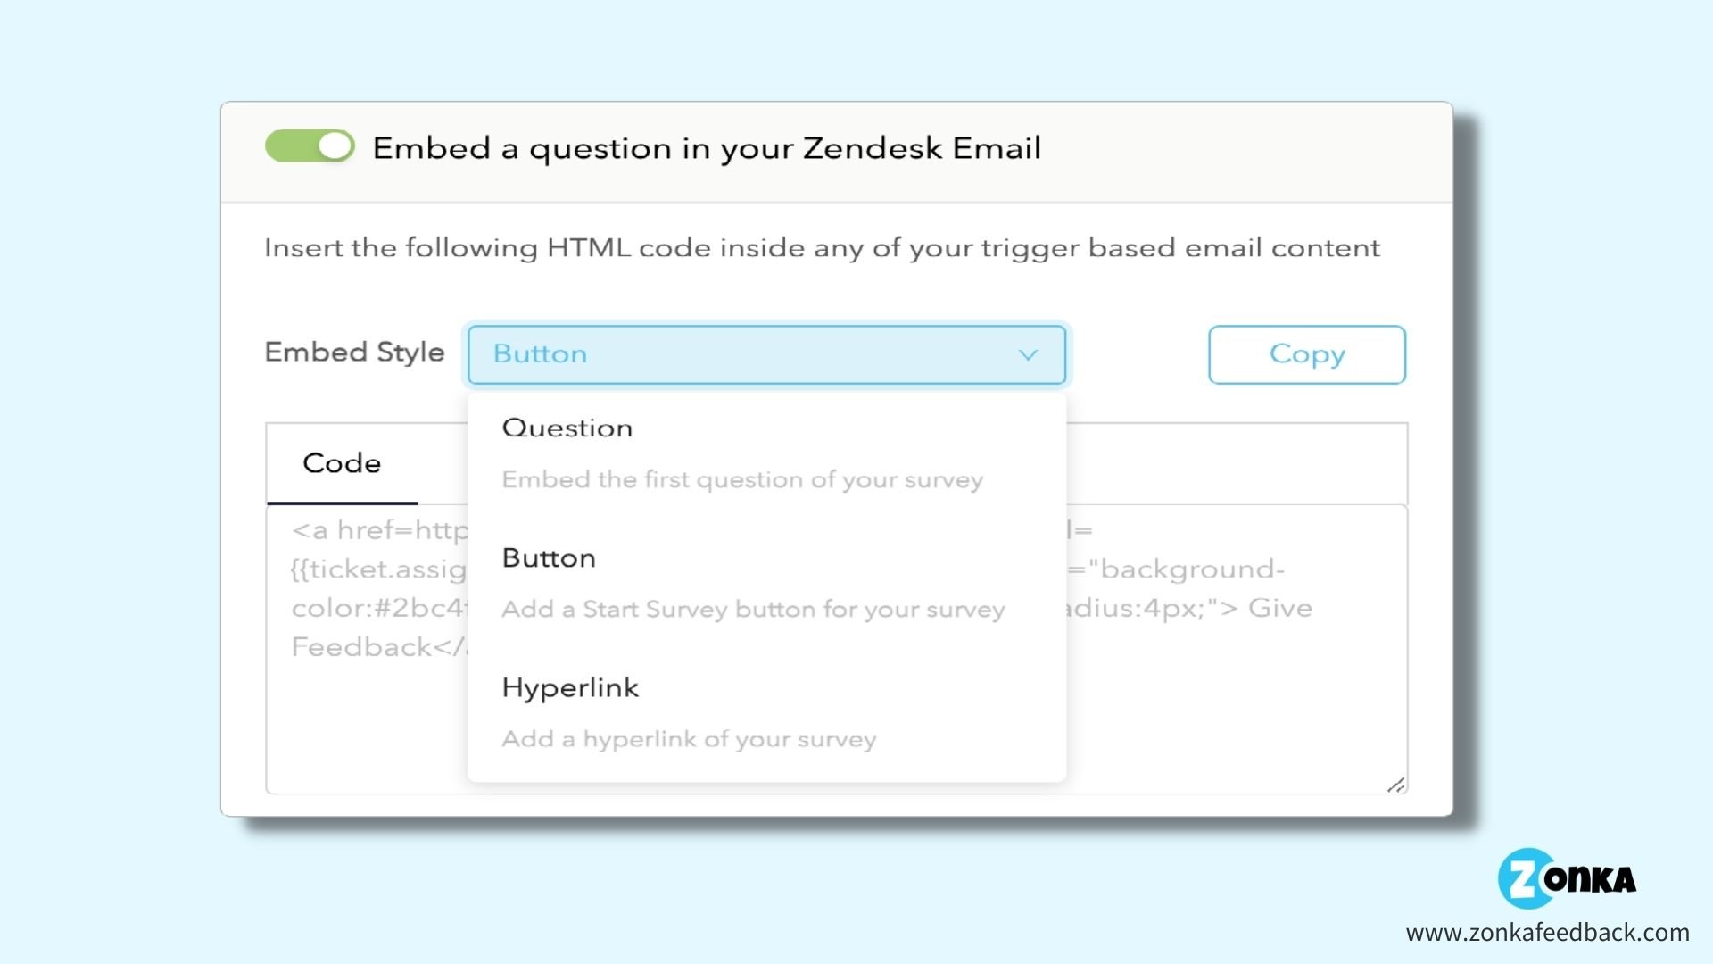The height and width of the screenshot is (964, 1713).
Task: Toggle the Embed a question switch off
Action: (x=310, y=145)
